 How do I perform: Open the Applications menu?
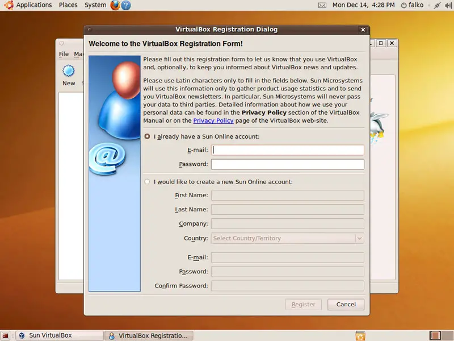coord(28,5)
